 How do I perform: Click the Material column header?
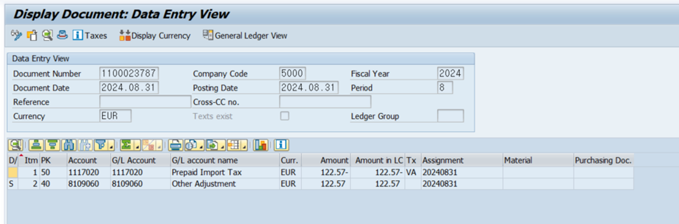point(538,160)
